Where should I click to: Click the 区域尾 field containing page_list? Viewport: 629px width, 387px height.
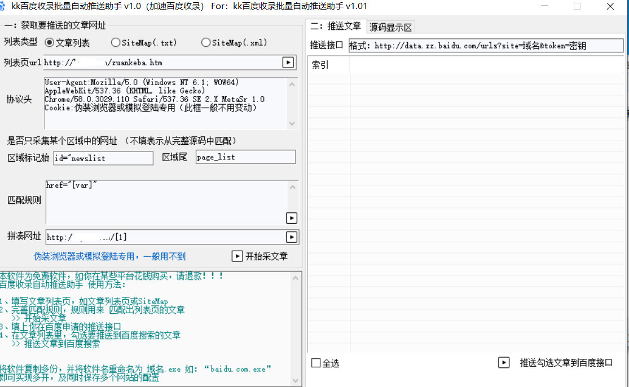pyautogui.click(x=245, y=157)
